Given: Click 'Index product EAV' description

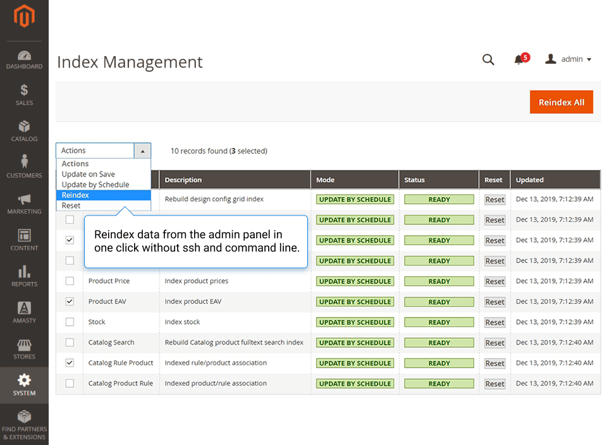Looking at the screenshot, I should [x=193, y=302].
